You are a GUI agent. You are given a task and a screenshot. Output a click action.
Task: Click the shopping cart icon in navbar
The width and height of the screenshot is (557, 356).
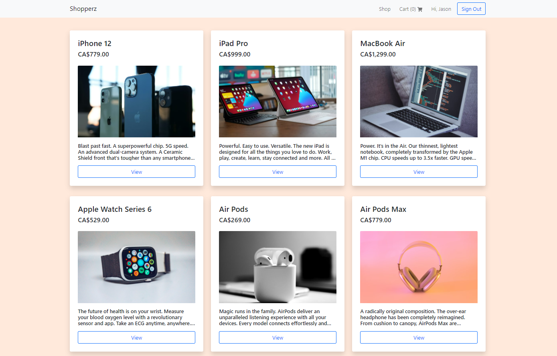pyautogui.click(x=420, y=9)
